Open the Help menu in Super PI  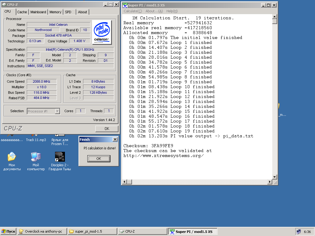[x=172, y=11]
